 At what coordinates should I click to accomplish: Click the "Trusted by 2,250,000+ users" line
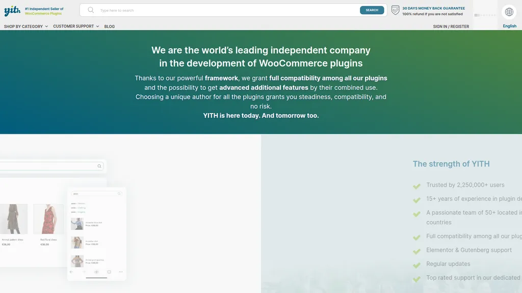pyautogui.click(x=465, y=185)
